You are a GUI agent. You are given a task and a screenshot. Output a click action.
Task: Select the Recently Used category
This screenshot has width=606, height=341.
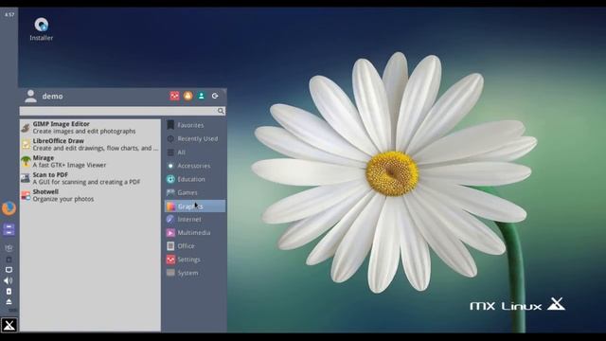click(x=195, y=139)
